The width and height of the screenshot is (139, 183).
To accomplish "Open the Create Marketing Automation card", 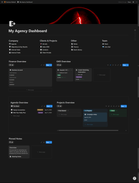I will click(x=83, y=75).
